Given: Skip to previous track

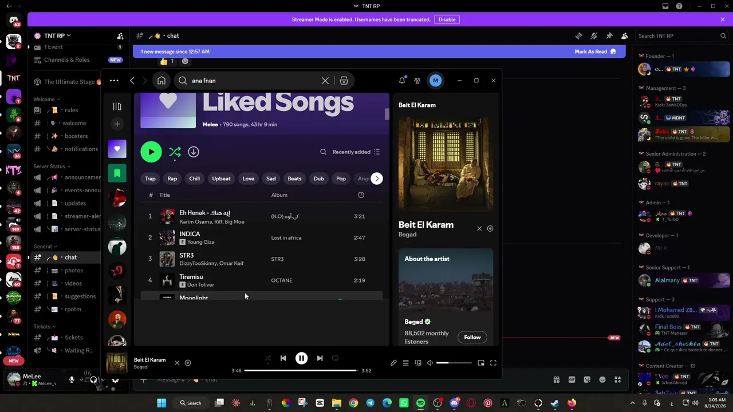Looking at the screenshot, I should [x=283, y=358].
